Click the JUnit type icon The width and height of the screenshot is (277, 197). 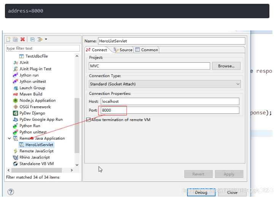coord(16,63)
